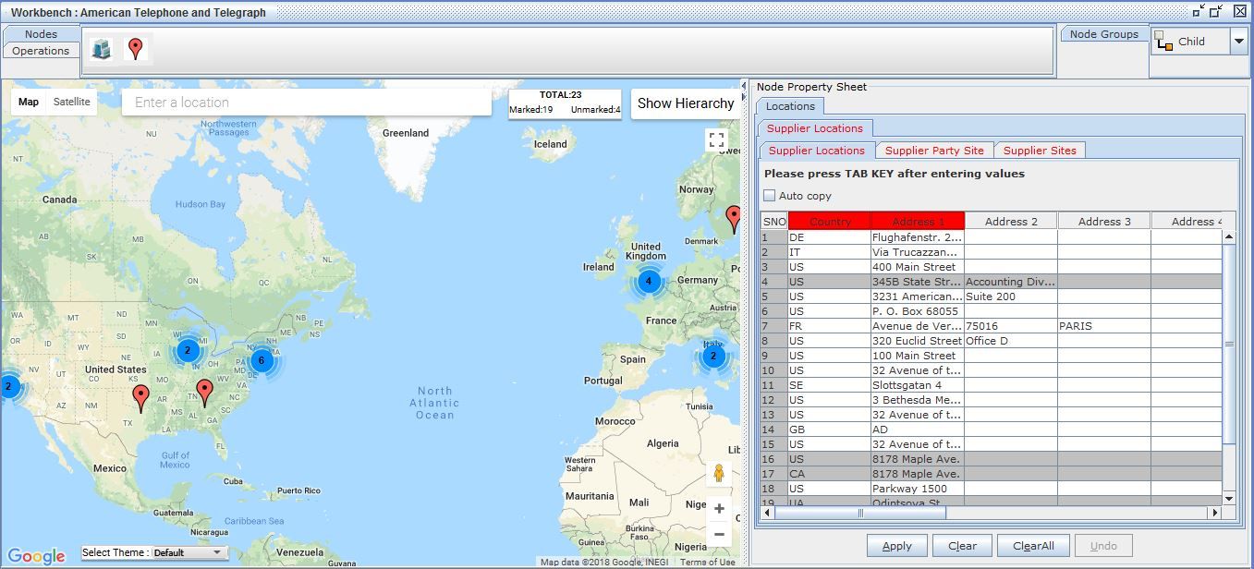Open the Supplier Party Site tab

tap(934, 151)
